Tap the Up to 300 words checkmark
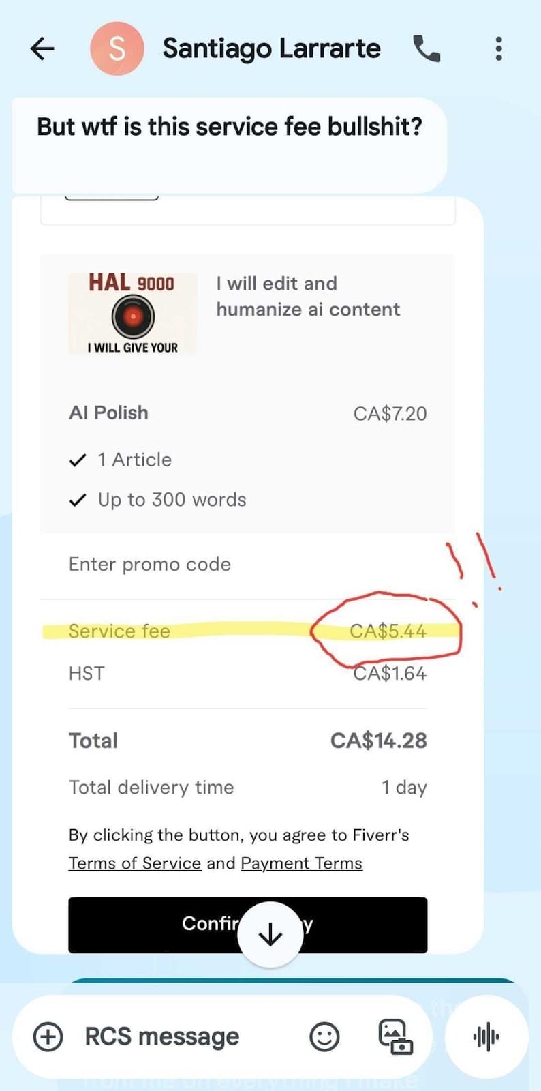This screenshot has width=541, height=1091. click(78, 500)
